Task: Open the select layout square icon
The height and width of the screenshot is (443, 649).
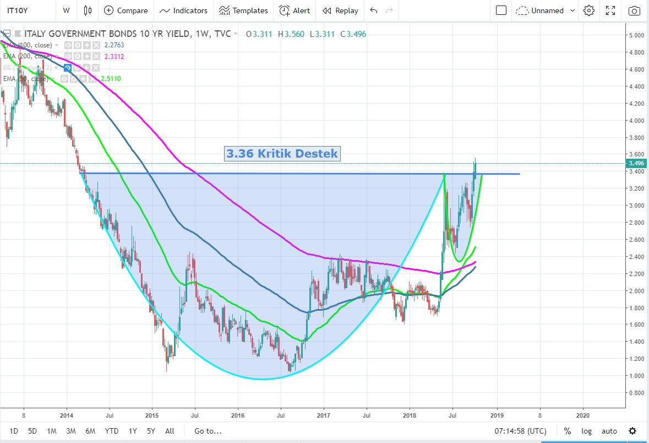Action: coord(501,10)
